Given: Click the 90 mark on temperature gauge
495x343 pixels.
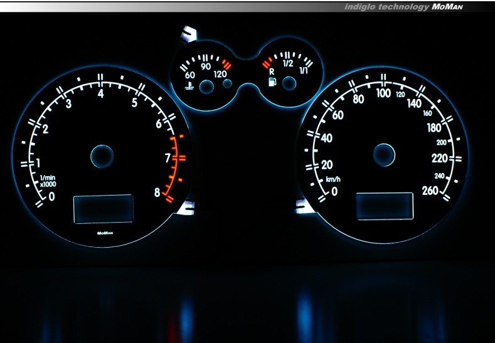Looking at the screenshot, I should pyautogui.click(x=205, y=66).
